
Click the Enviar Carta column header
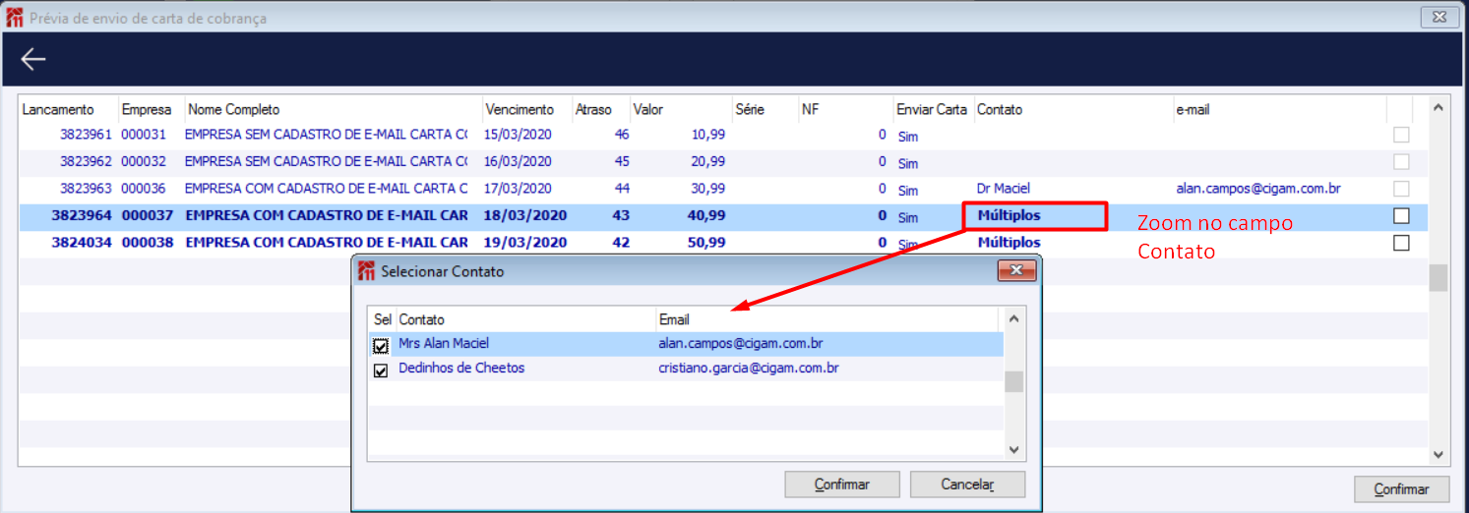coord(933,109)
